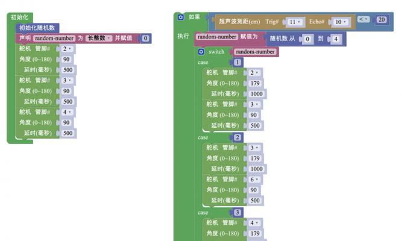Click the 声明 text in the declaration block
The width and height of the screenshot is (401, 241).
(25, 38)
